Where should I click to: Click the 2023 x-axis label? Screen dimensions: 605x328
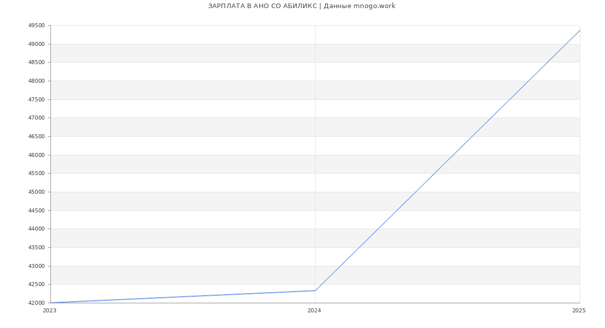click(x=49, y=311)
